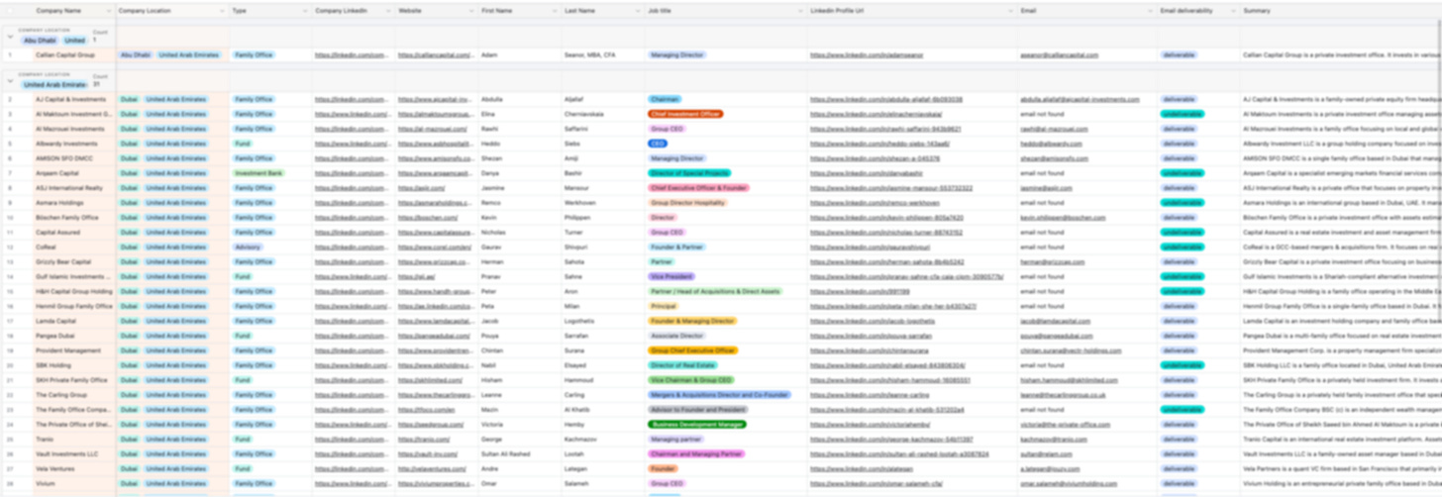
Task: Open the Email deliverability column dropdown arrow
Action: click(x=1233, y=10)
